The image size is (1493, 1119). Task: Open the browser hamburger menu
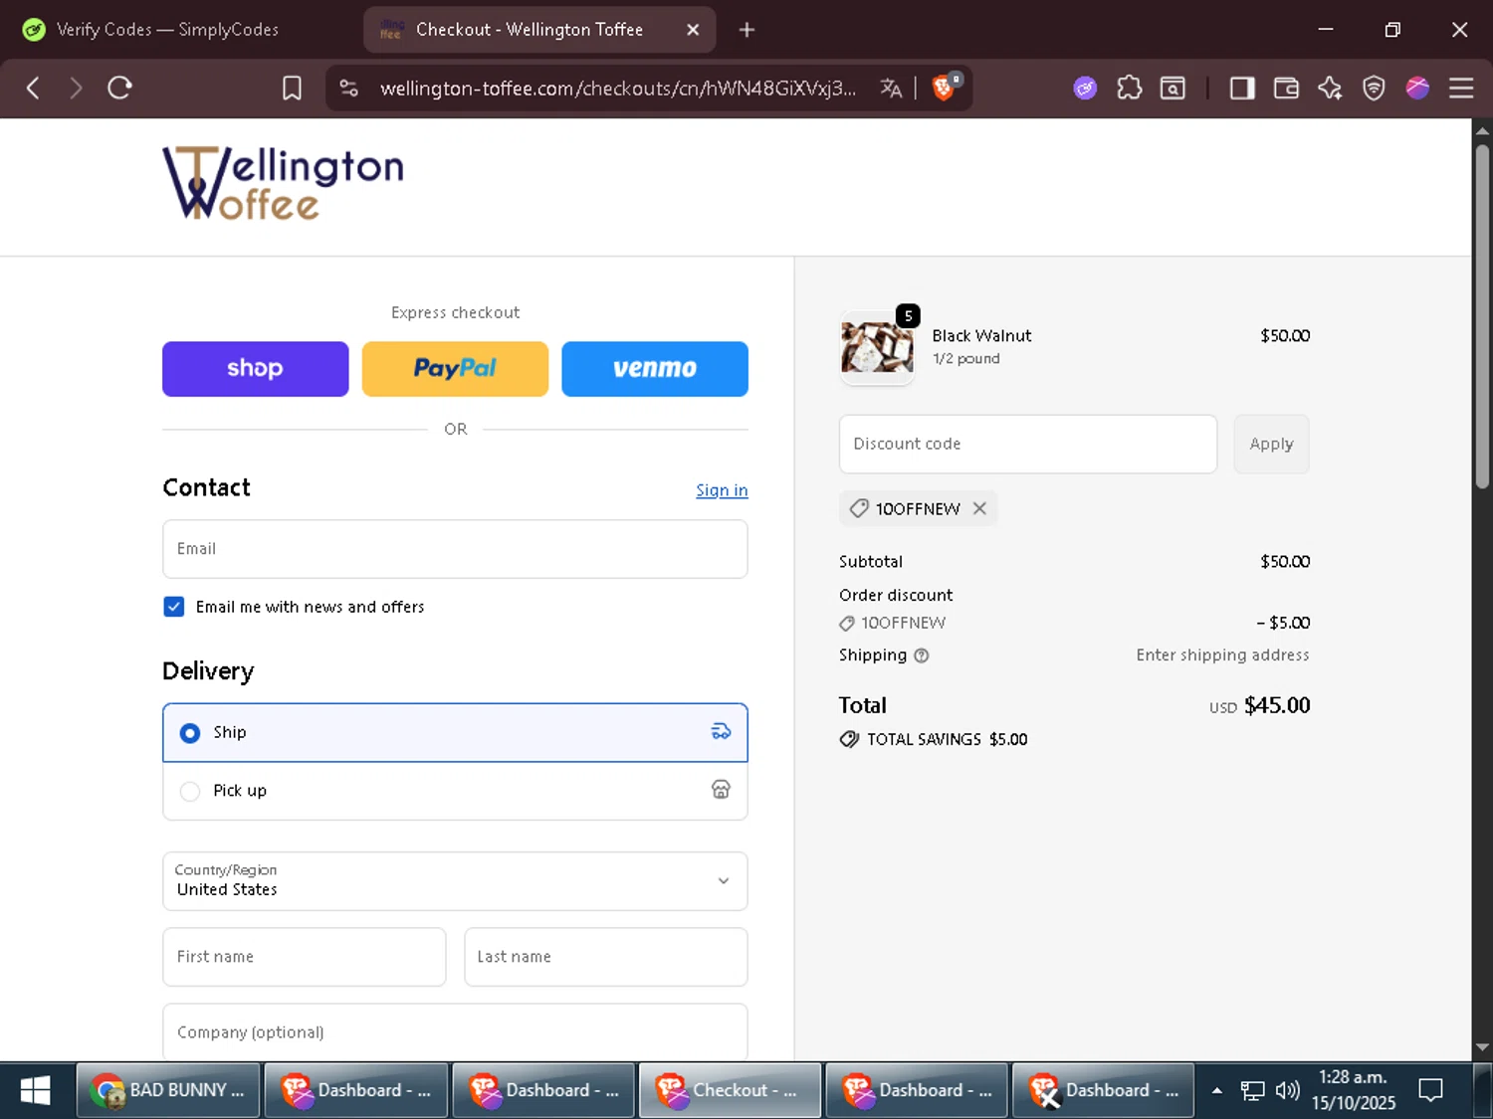pos(1461,89)
